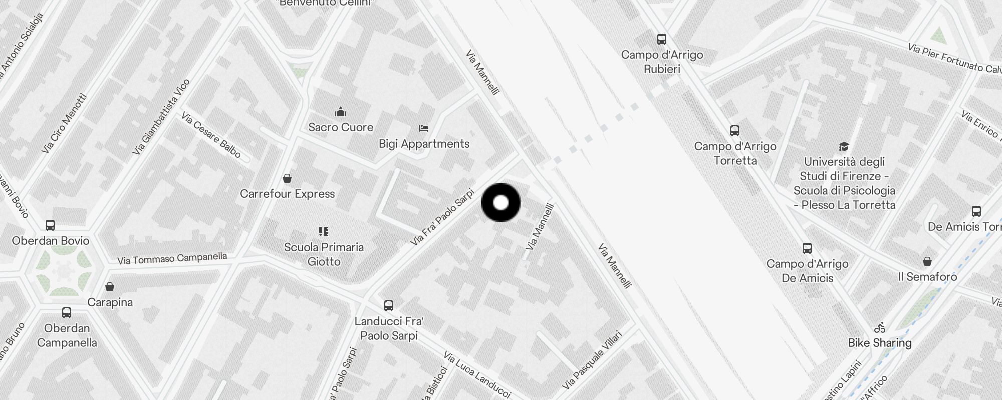Open the Landucci Fra' Paolo Sarpi bus stop
This screenshot has height=400, width=1002.
[389, 305]
